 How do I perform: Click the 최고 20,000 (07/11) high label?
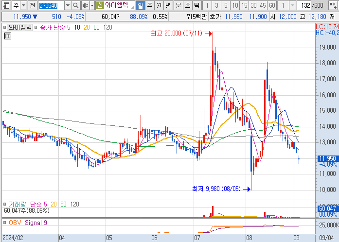click(177, 33)
